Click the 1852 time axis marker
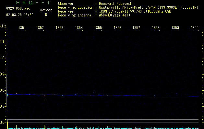This screenshot has height=129, width=204. (40, 28)
